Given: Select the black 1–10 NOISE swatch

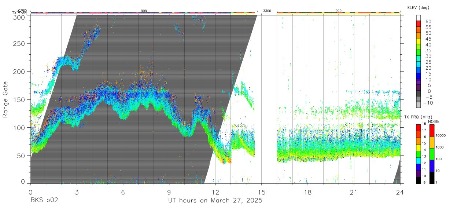Looking at the screenshot, I should (x=432, y=177).
